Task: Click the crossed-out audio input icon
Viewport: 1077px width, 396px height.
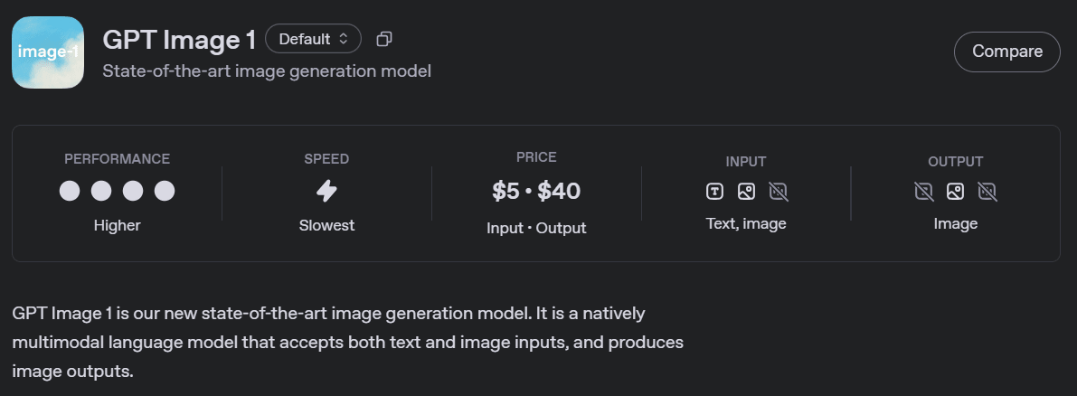Action: coord(779,192)
